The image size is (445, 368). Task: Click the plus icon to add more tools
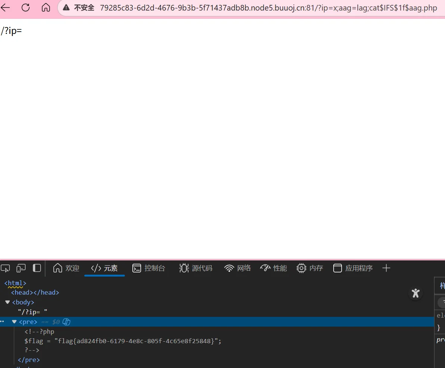(386, 268)
